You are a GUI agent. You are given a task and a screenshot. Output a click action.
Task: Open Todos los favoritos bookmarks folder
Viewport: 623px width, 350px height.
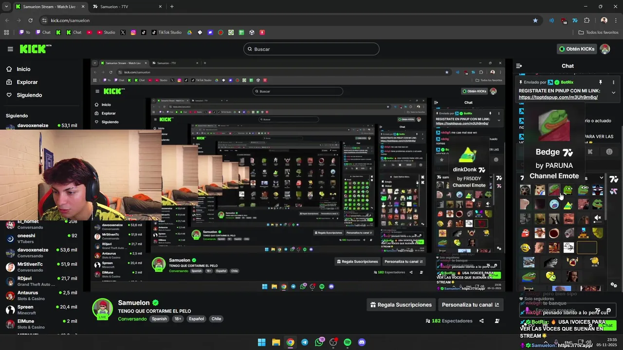598,33
